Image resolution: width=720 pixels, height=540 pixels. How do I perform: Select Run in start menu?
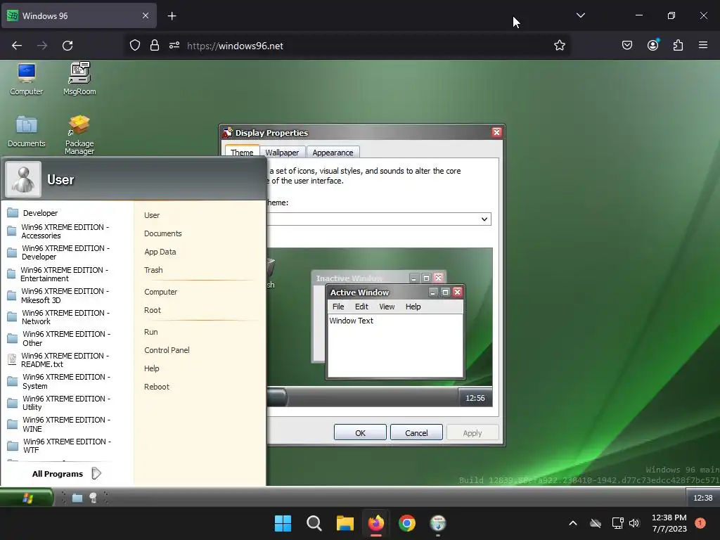pos(151,332)
